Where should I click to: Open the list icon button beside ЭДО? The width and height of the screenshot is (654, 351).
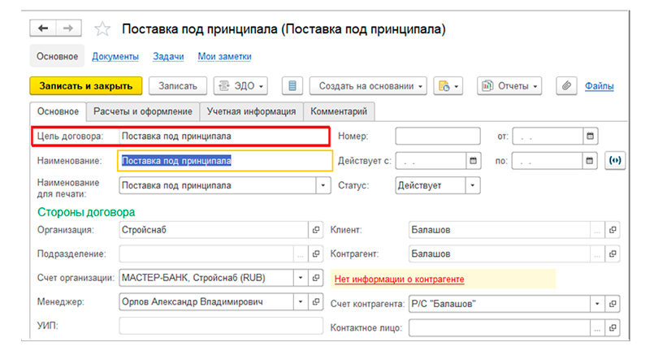[292, 86]
